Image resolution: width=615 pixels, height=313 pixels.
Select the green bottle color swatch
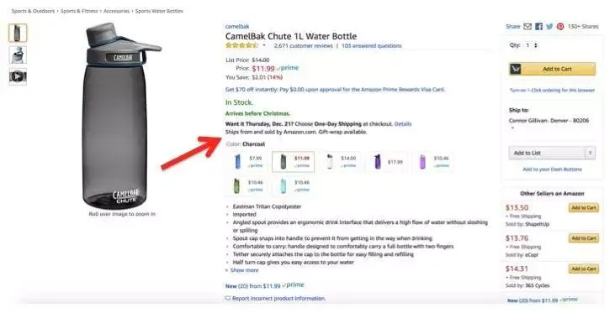[x=248, y=185]
